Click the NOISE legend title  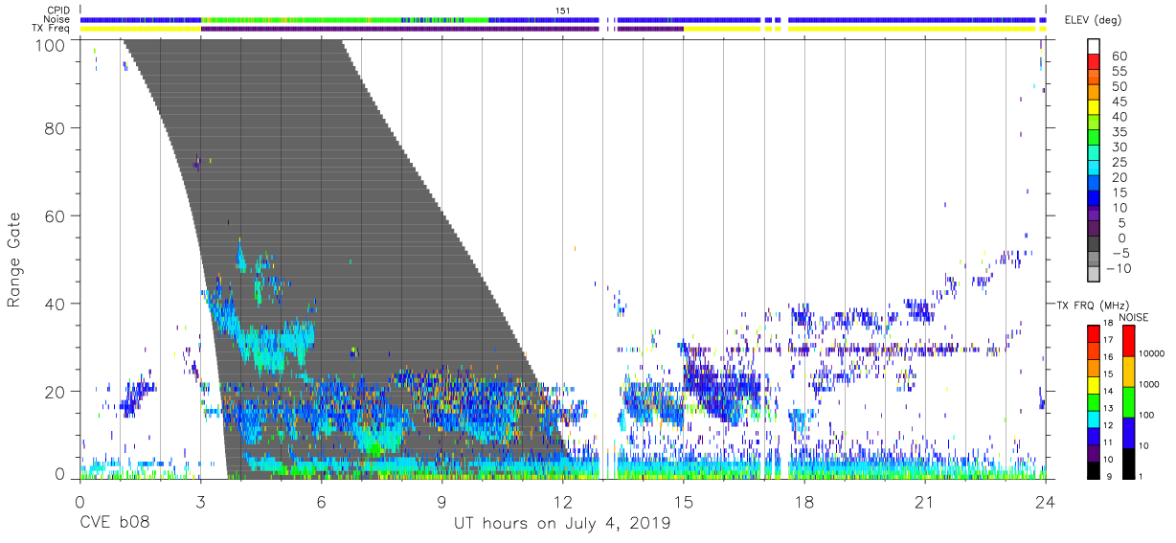(1133, 317)
